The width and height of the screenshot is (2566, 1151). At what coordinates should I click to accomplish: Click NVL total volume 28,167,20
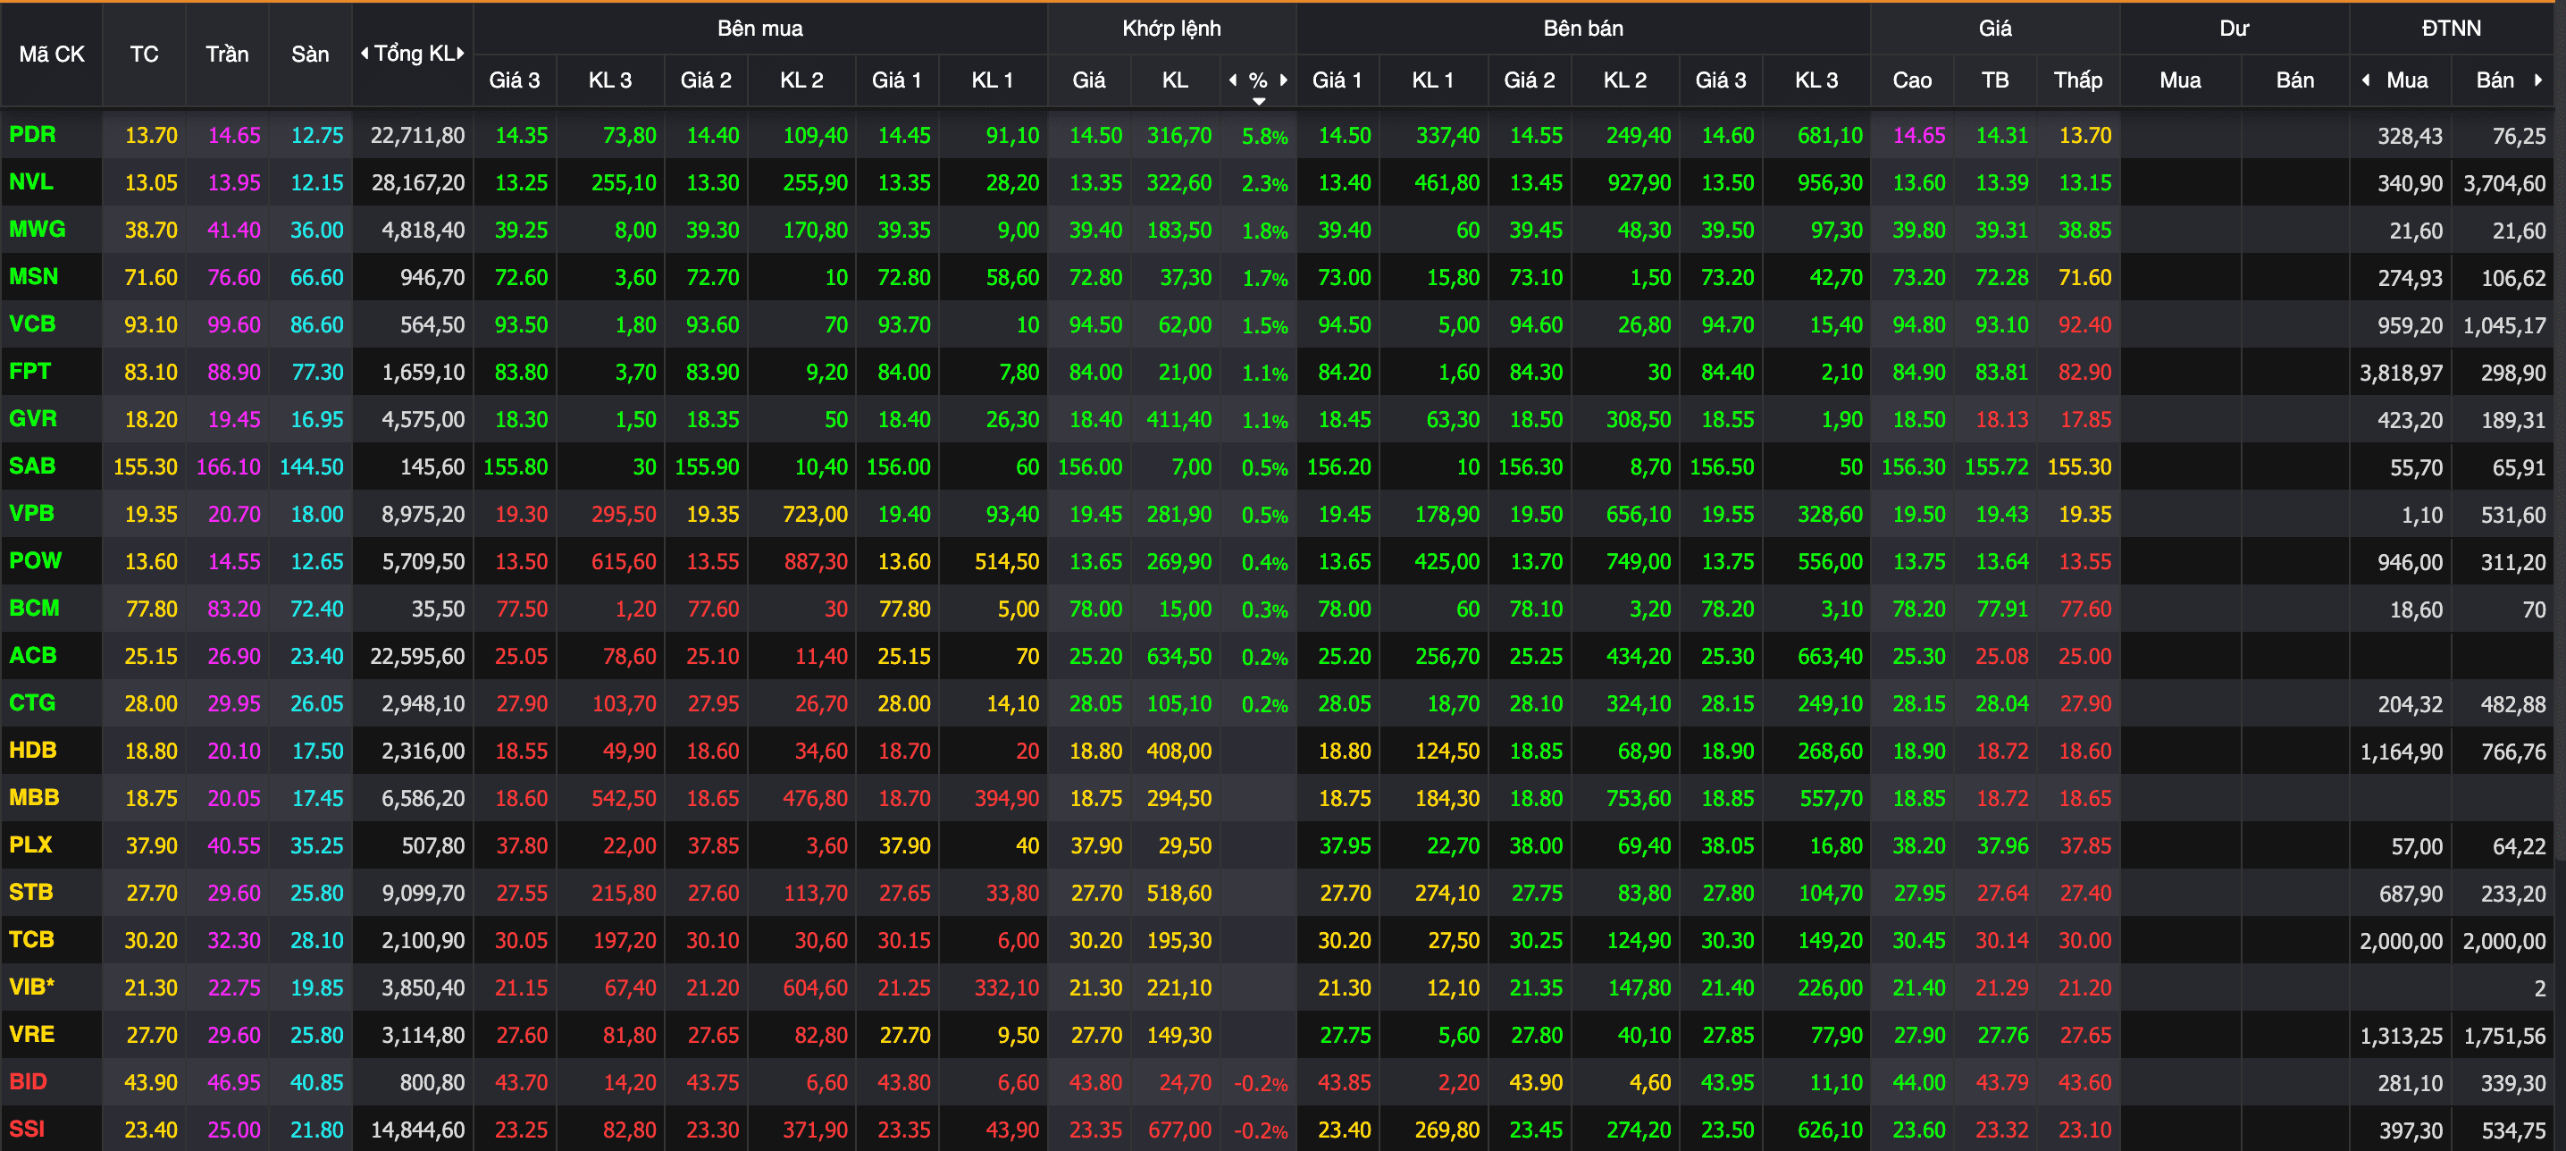pyautogui.click(x=417, y=182)
